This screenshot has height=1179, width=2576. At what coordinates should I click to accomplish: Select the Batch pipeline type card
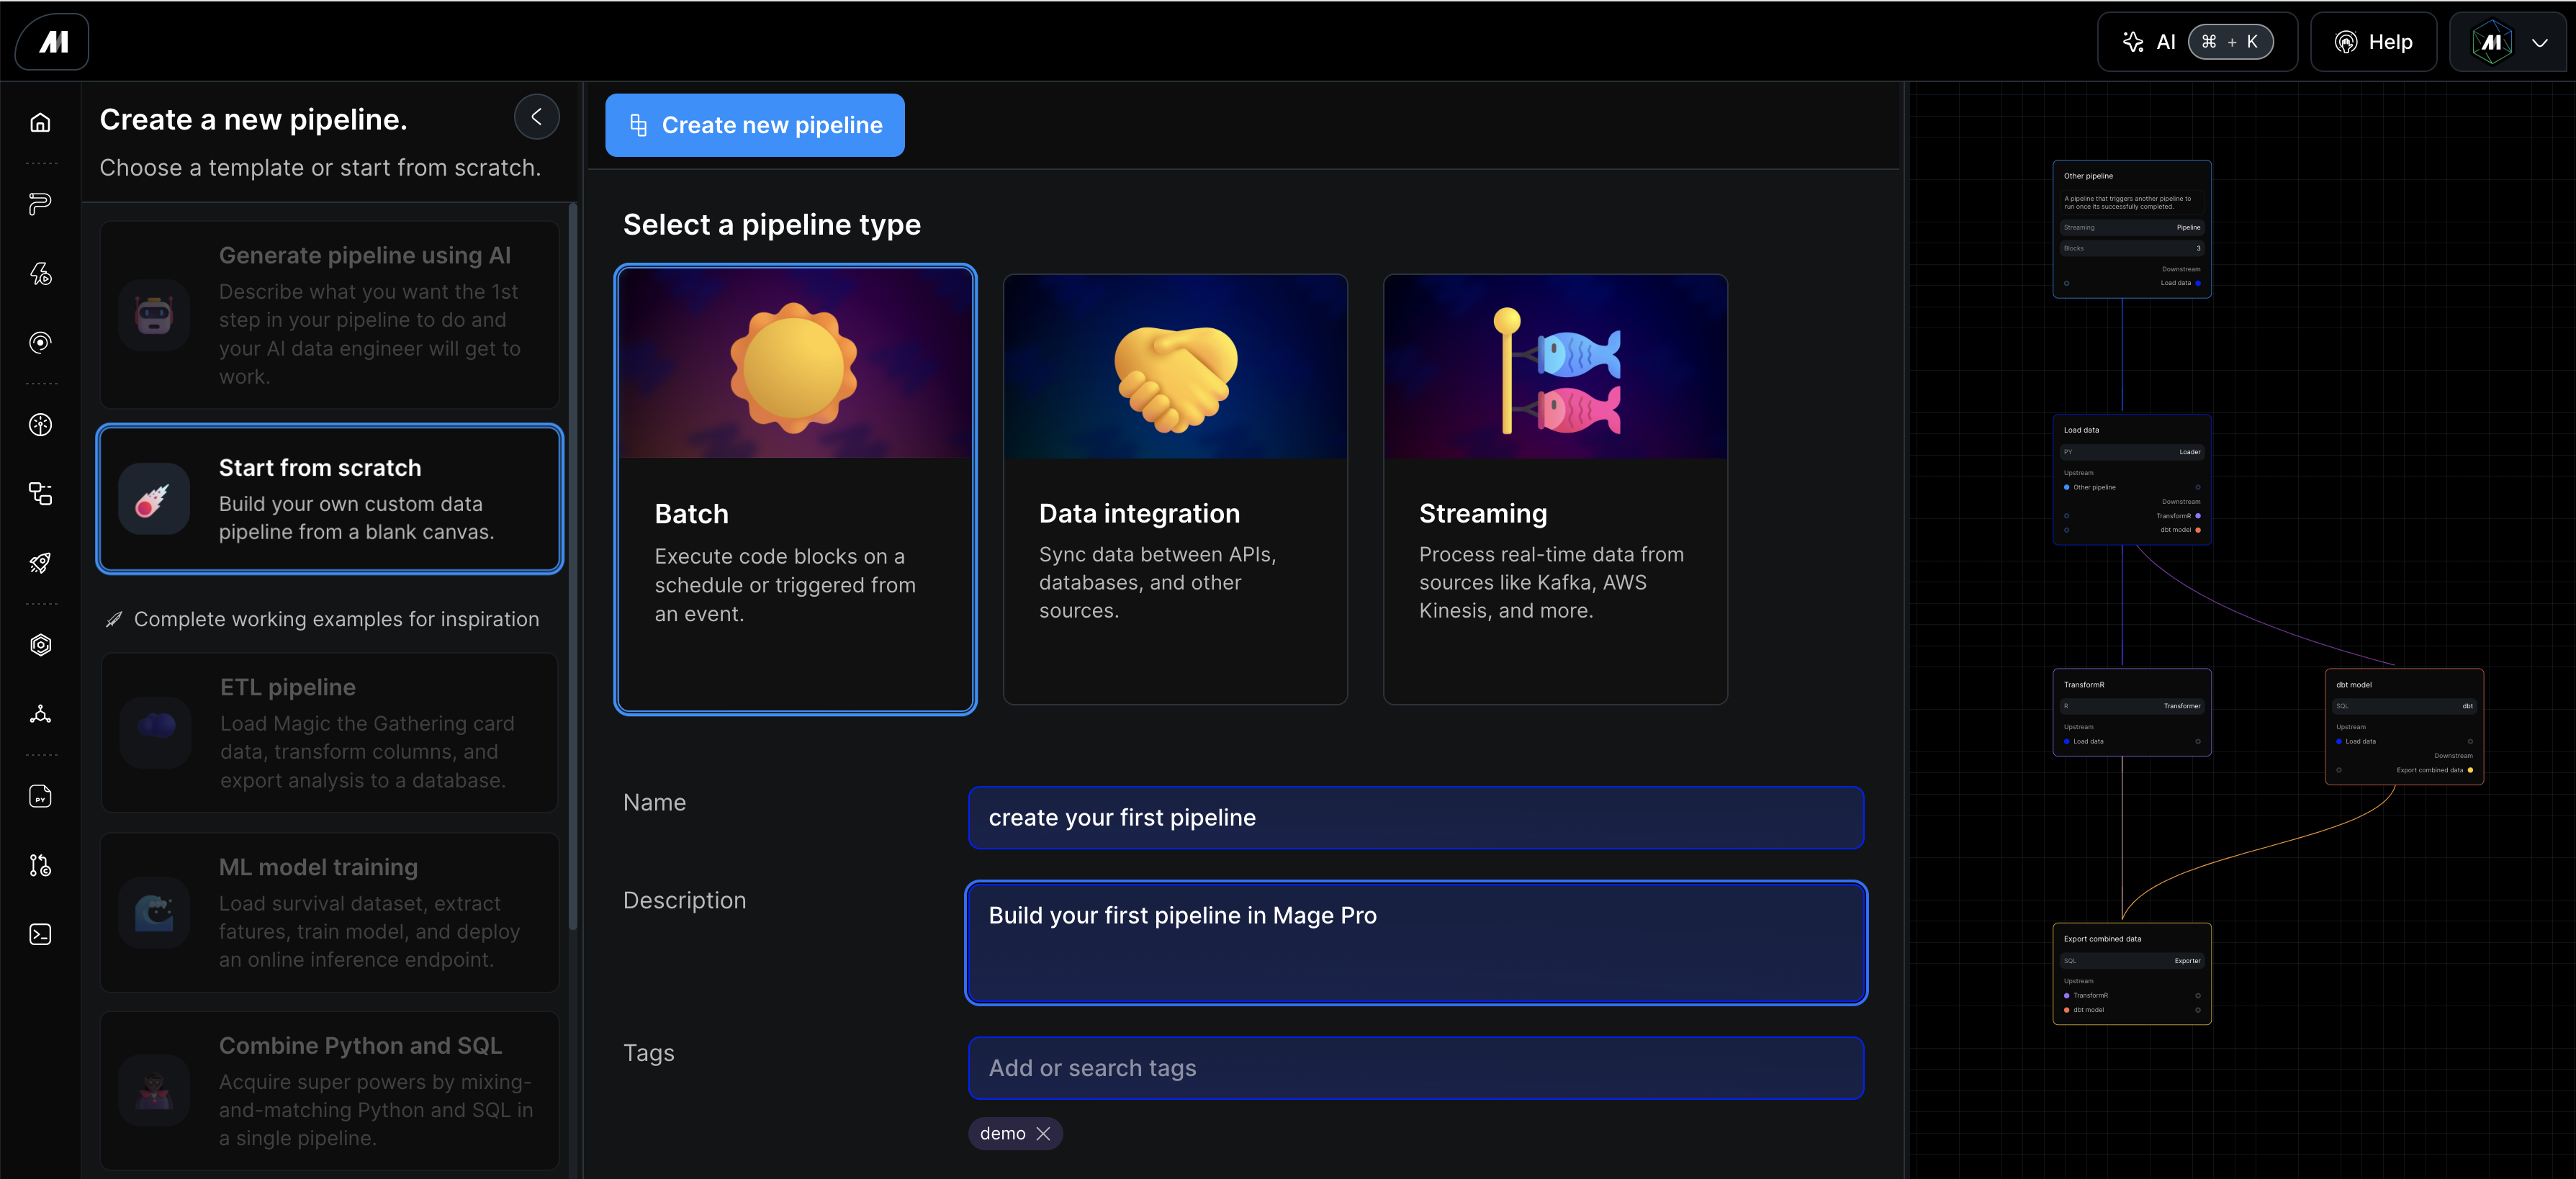click(795, 489)
